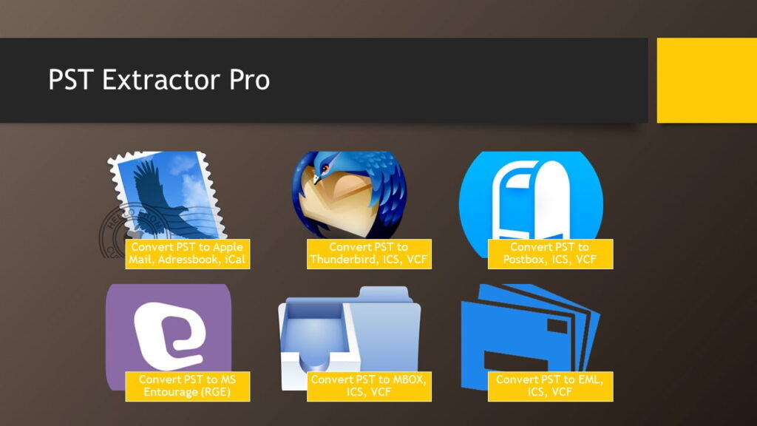This screenshot has width=757, height=426.
Task: Pick Convert PST to EML, ICS, VCF
Action: [x=550, y=386]
